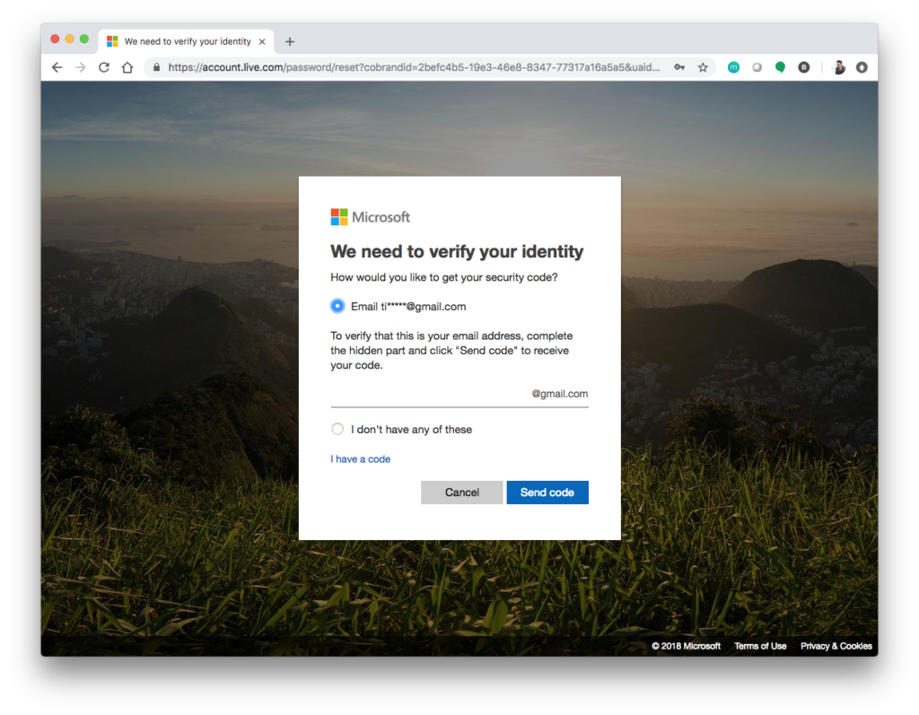The height and width of the screenshot is (715, 919).
Task: Open the Chrome profile avatar
Action: point(838,67)
